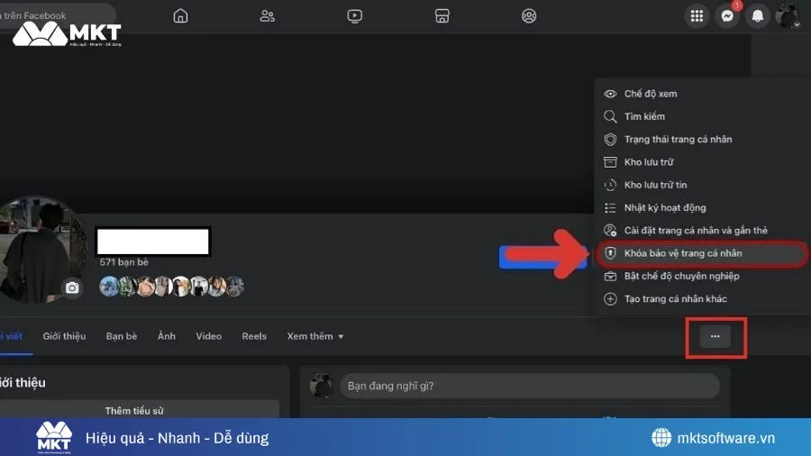The width and height of the screenshot is (811, 456).
Task: Click lock shield icon beside Khóa bảo vệ
Action: point(610,253)
